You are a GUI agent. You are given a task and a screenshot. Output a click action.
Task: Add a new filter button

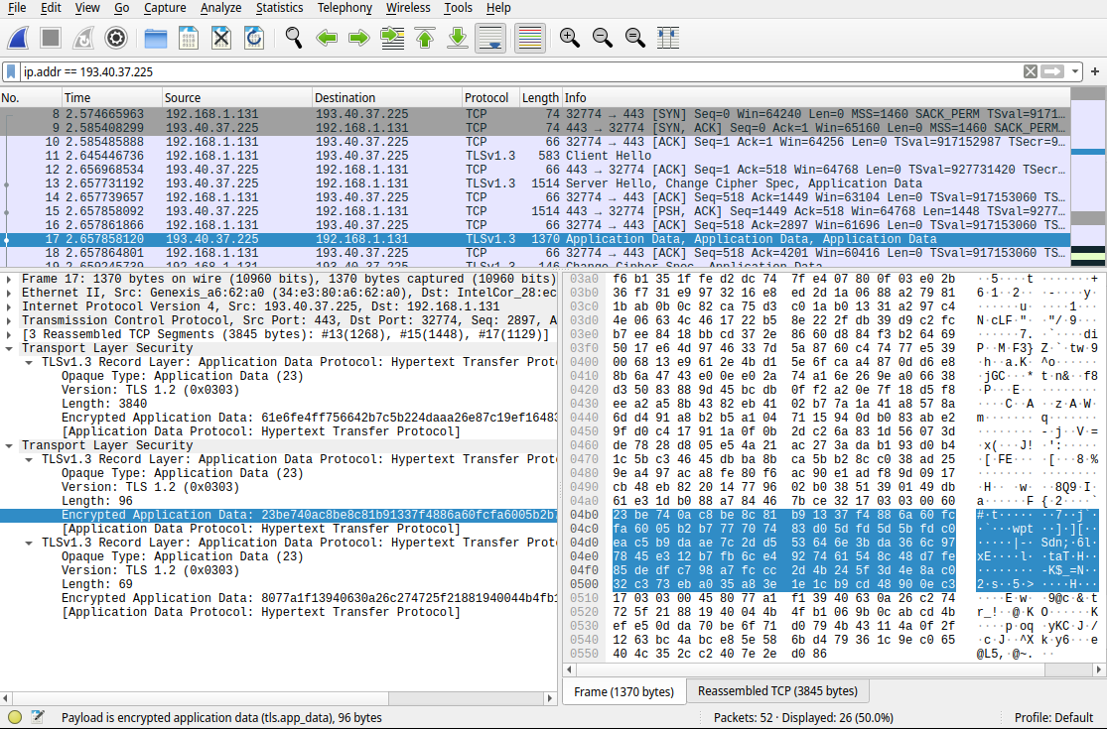pos(1094,70)
